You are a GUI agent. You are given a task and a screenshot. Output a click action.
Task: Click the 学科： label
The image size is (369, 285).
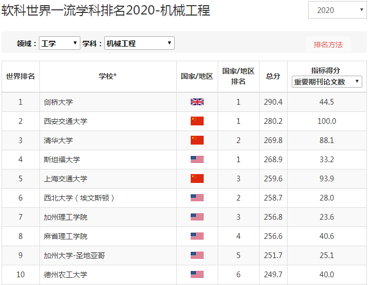point(92,44)
